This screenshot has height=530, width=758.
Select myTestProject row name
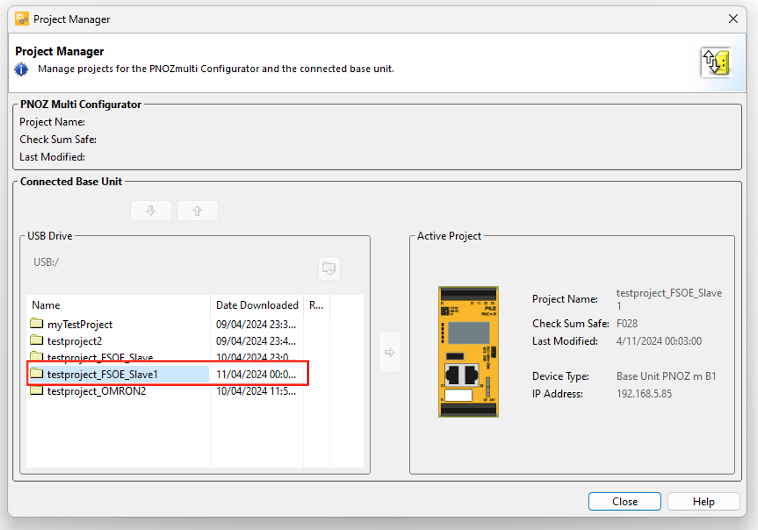tap(80, 325)
